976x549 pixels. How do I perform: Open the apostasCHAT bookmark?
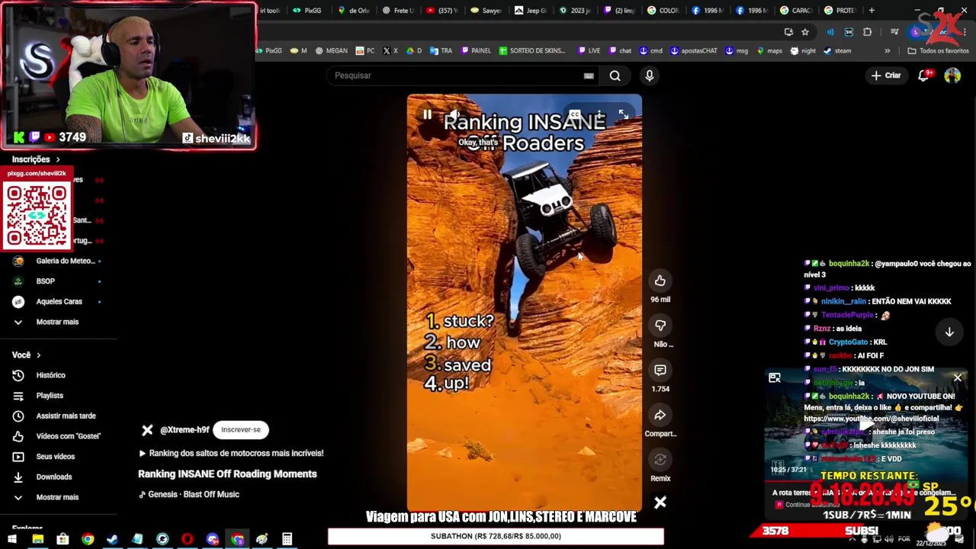[694, 51]
